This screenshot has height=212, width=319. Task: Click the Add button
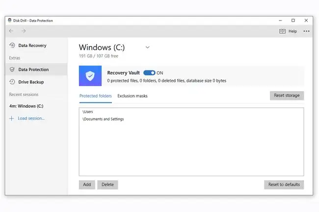coord(87,185)
